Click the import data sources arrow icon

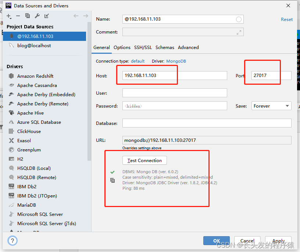point(46,16)
